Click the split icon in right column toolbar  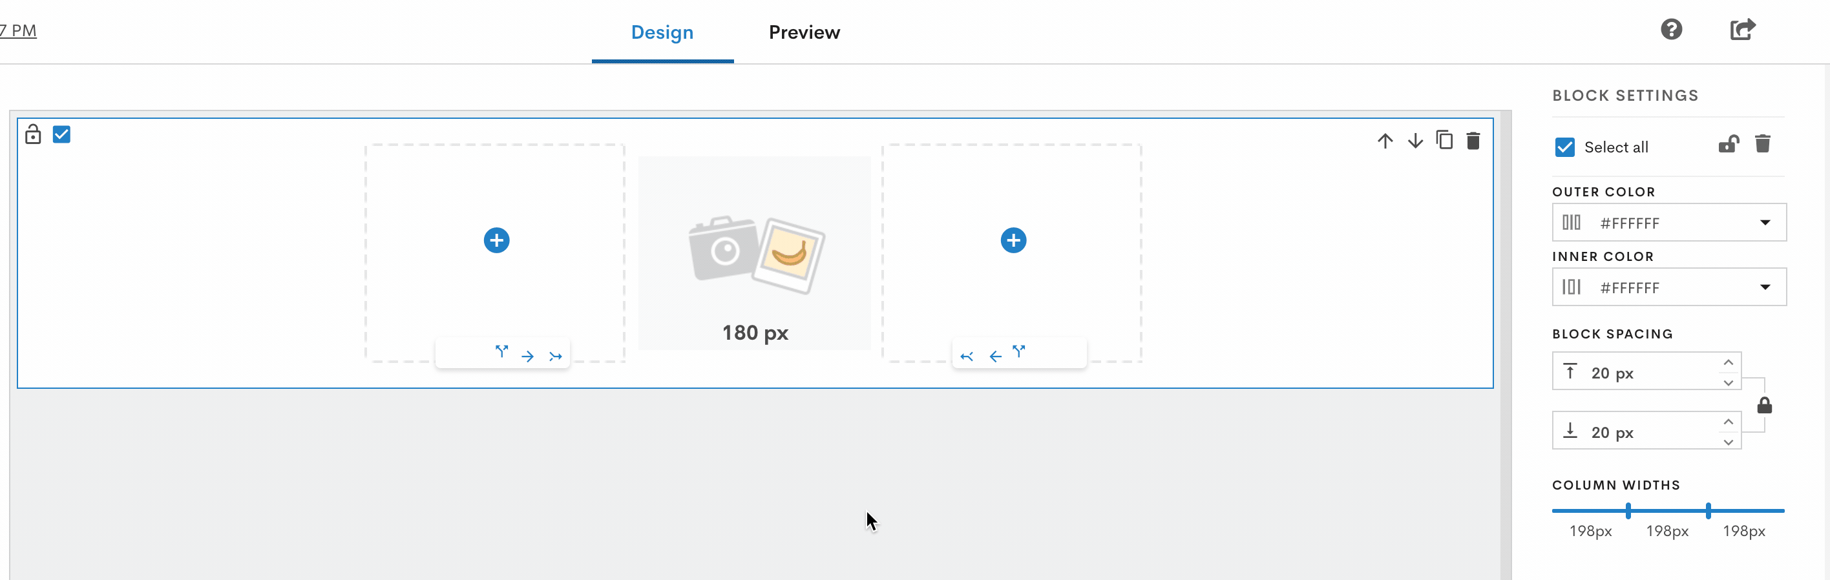[1019, 351]
